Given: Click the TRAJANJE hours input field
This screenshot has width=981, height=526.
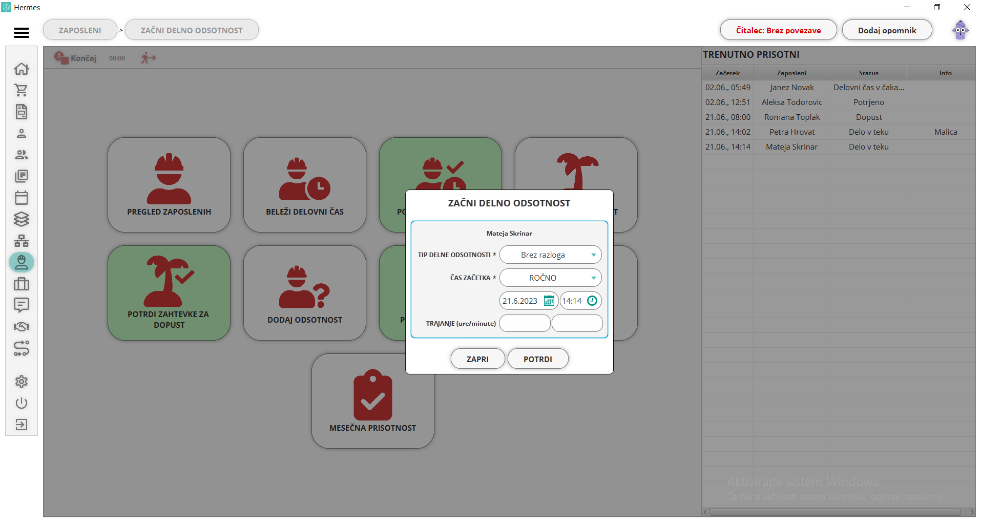Looking at the screenshot, I should [x=525, y=323].
